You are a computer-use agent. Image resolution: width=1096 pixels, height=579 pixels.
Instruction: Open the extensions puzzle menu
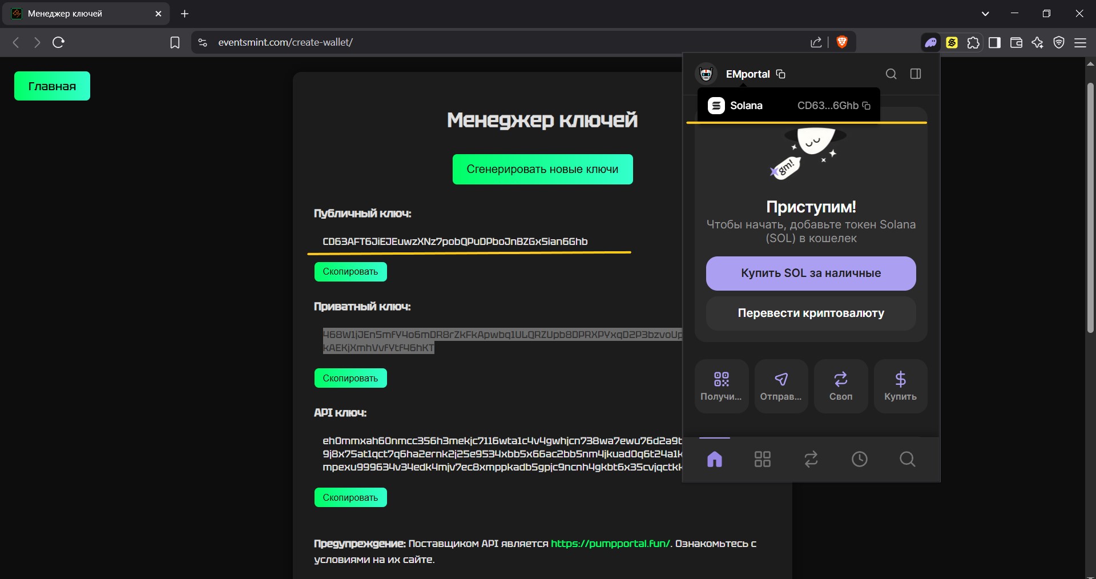(x=973, y=43)
